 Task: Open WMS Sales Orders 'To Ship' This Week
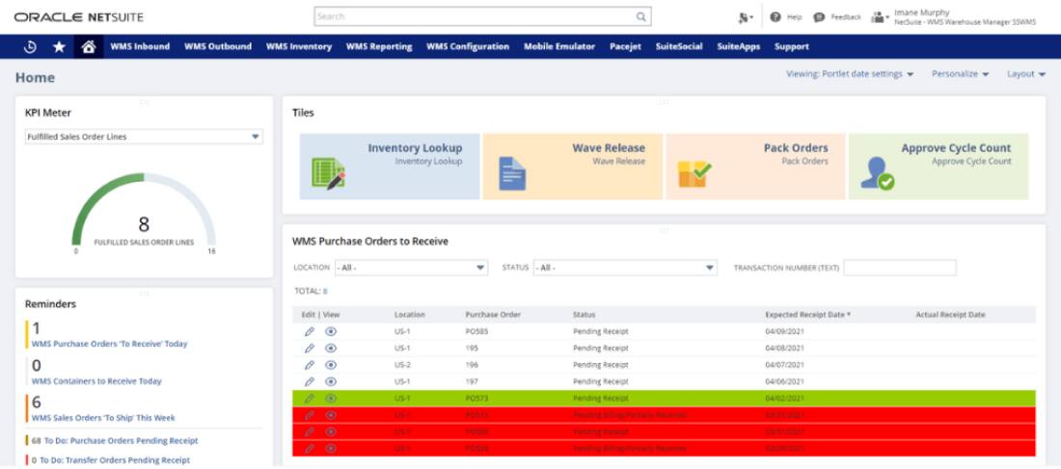103,418
